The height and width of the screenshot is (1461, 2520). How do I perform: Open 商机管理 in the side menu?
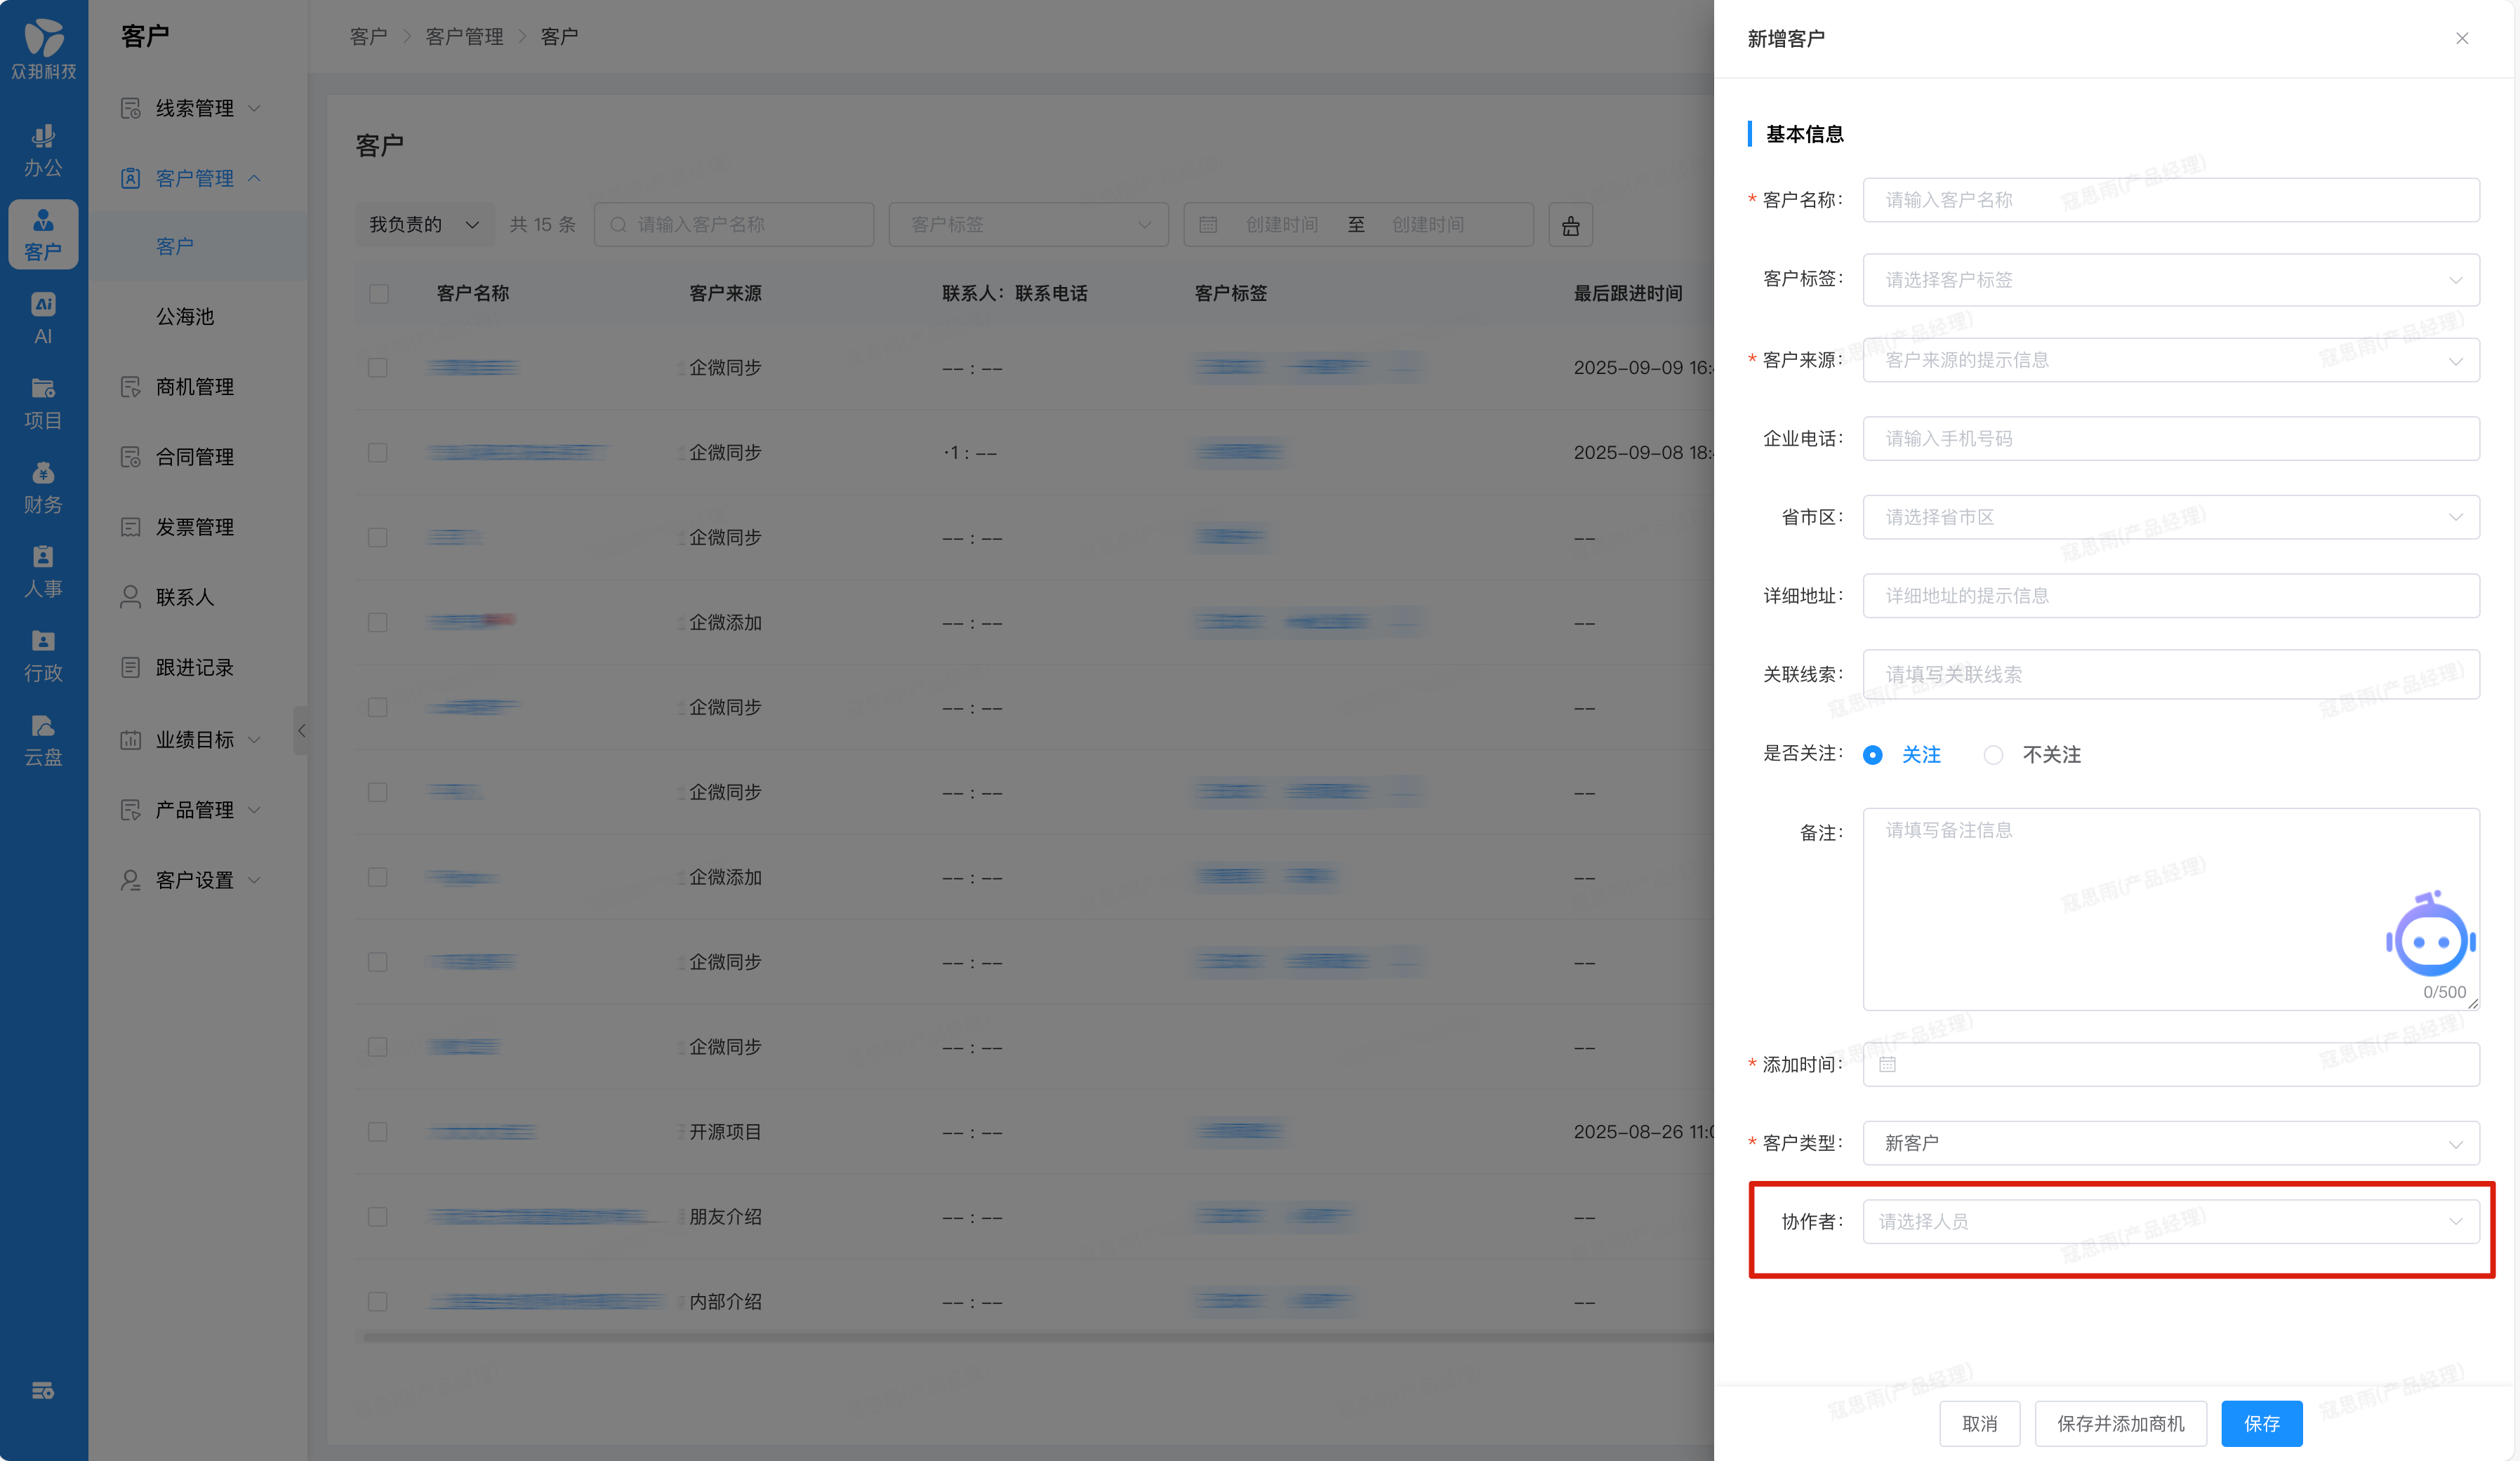click(194, 387)
